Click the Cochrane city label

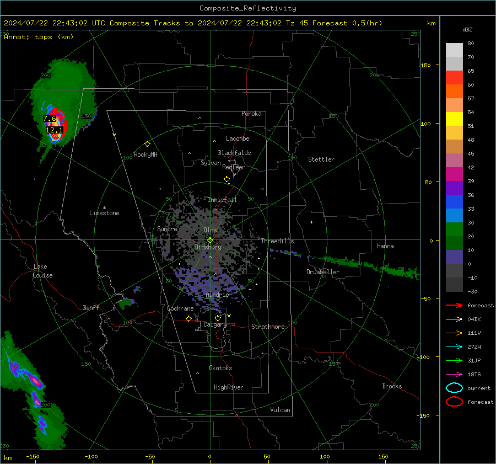click(x=180, y=308)
